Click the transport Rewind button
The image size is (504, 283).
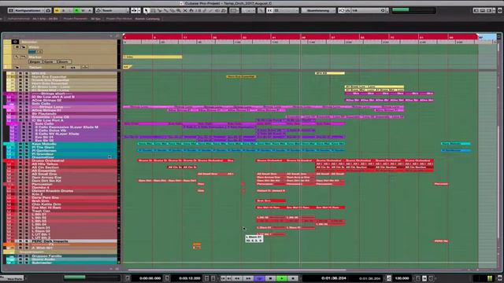coord(238,278)
